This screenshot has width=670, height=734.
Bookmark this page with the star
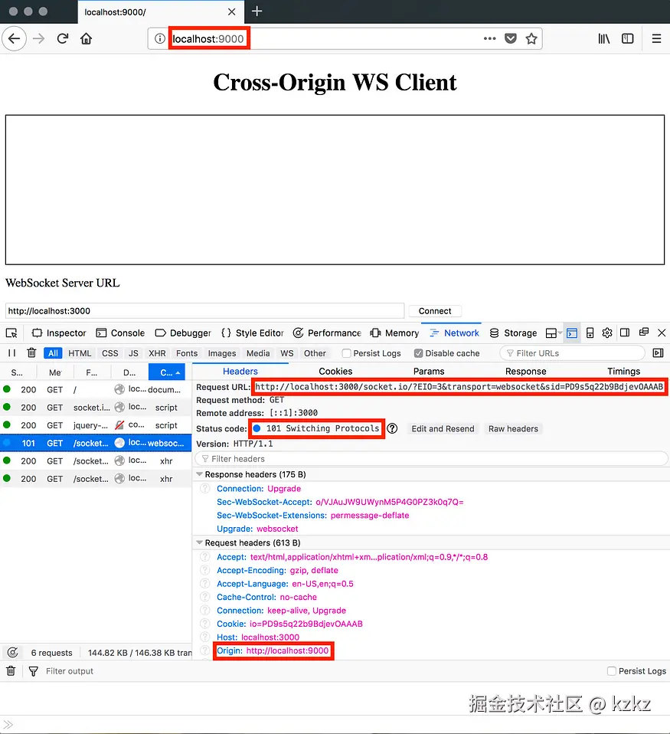click(531, 38)
